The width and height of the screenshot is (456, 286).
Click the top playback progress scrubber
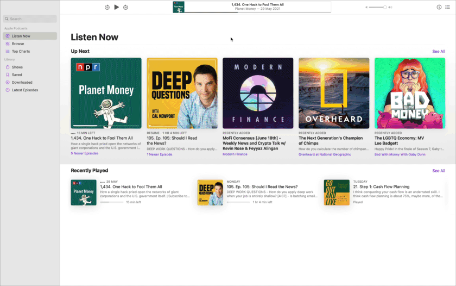258,12
